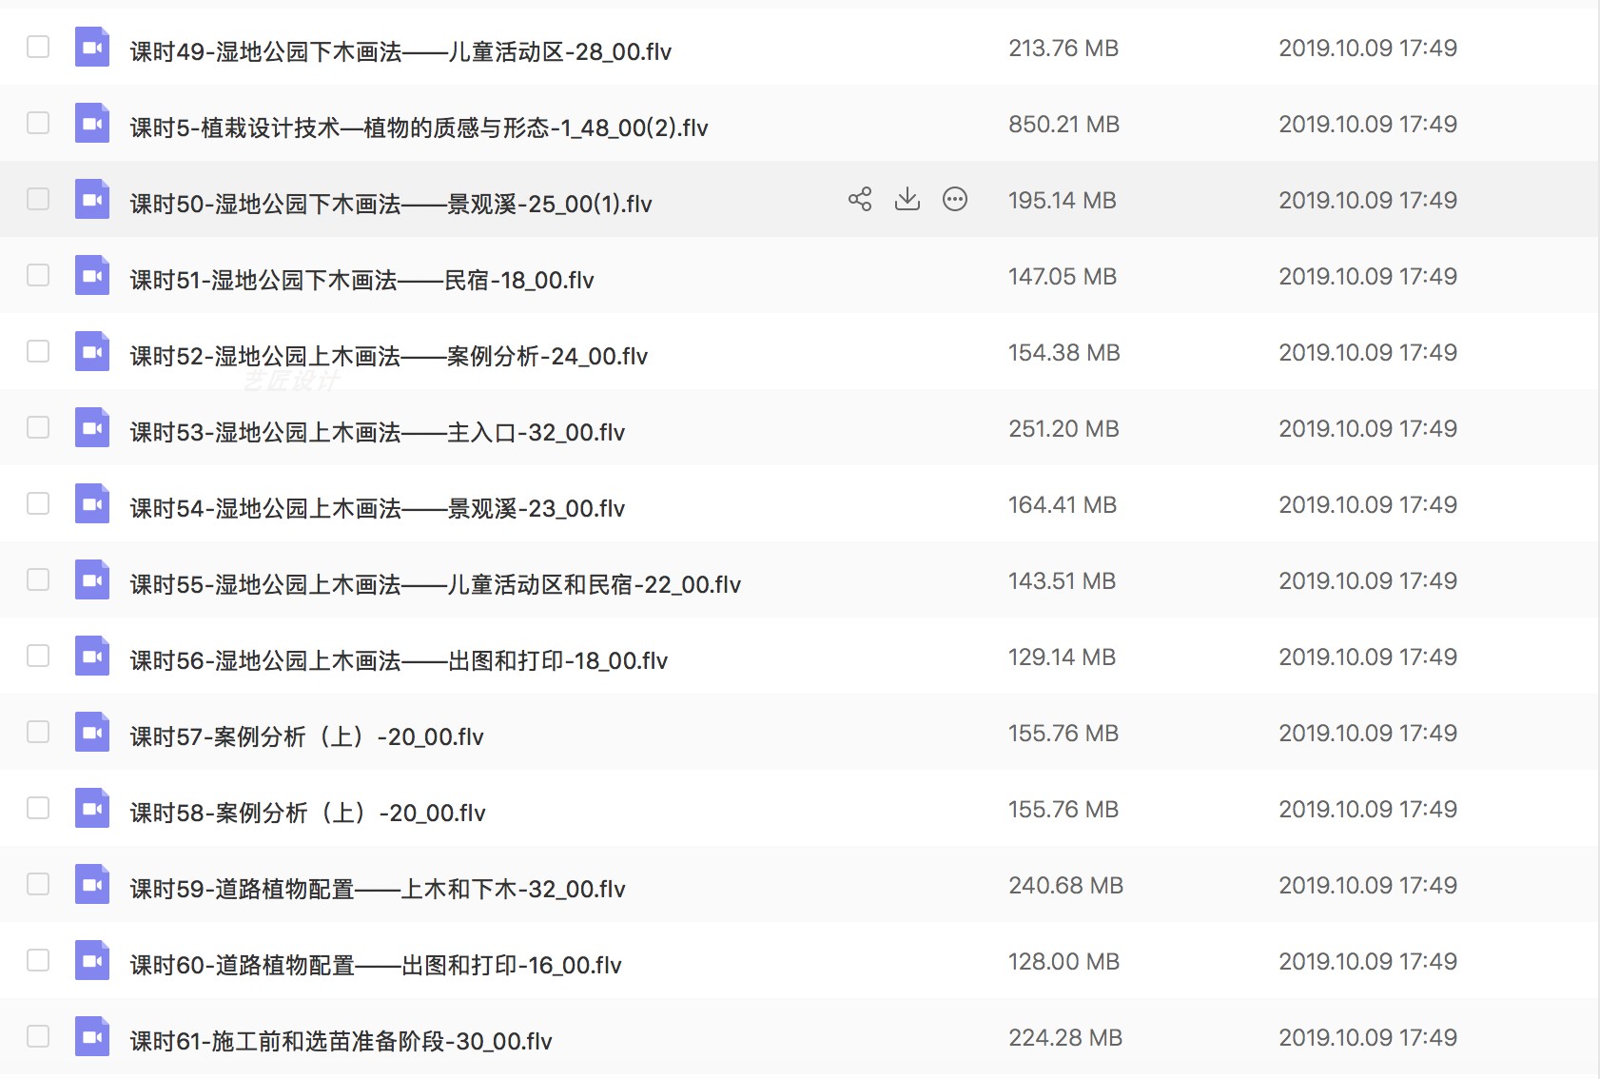
Task: Tick the checkbox for 课时49 儿童活动区
Action: (x=38, y=47)
